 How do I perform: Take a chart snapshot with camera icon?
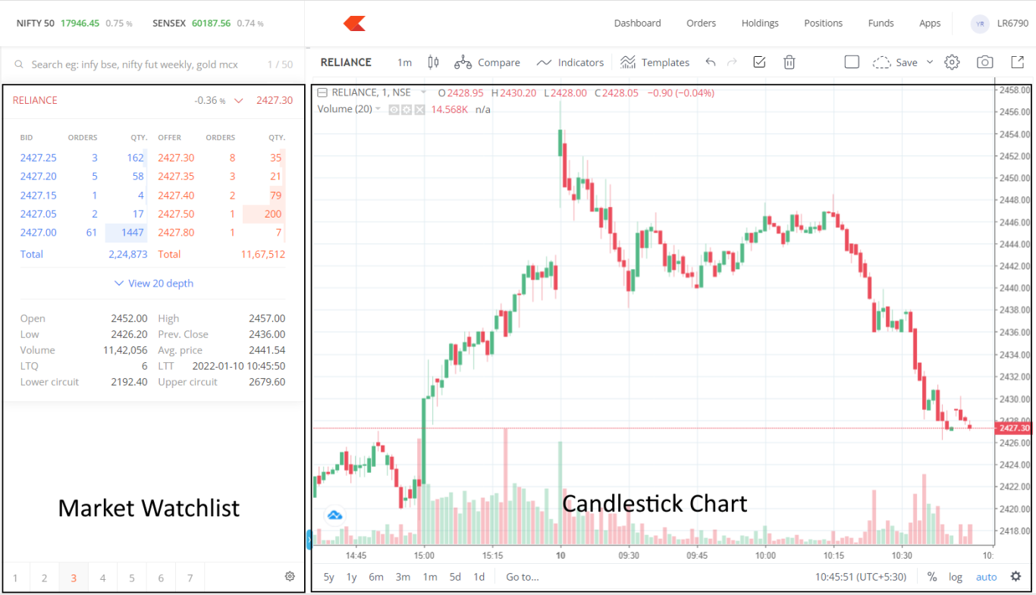(x=984, y=62)
